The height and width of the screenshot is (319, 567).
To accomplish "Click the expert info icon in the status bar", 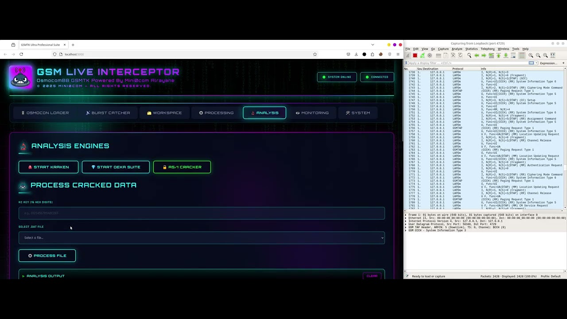I will click(x=407, y=276).
